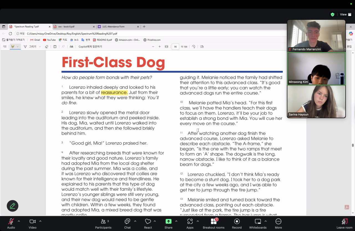Zoom out the PDF with minus
355x231 pixels.
tap(153, 47)
